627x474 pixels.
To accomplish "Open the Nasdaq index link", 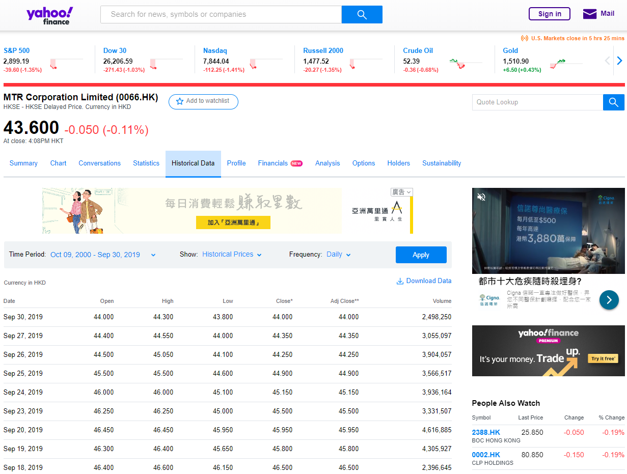I will coord(215,50).
